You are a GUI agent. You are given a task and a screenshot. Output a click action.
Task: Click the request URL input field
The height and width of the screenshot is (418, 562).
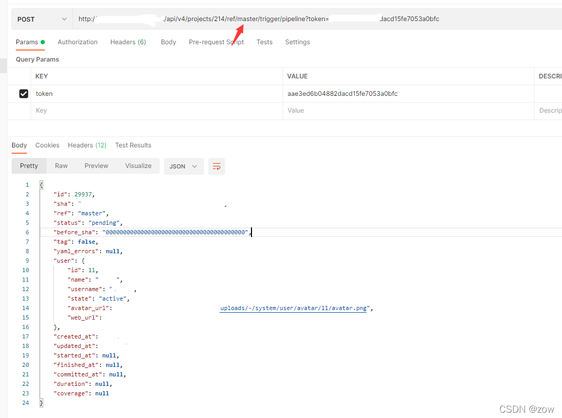pyautogui.click(x=264, y=18)
